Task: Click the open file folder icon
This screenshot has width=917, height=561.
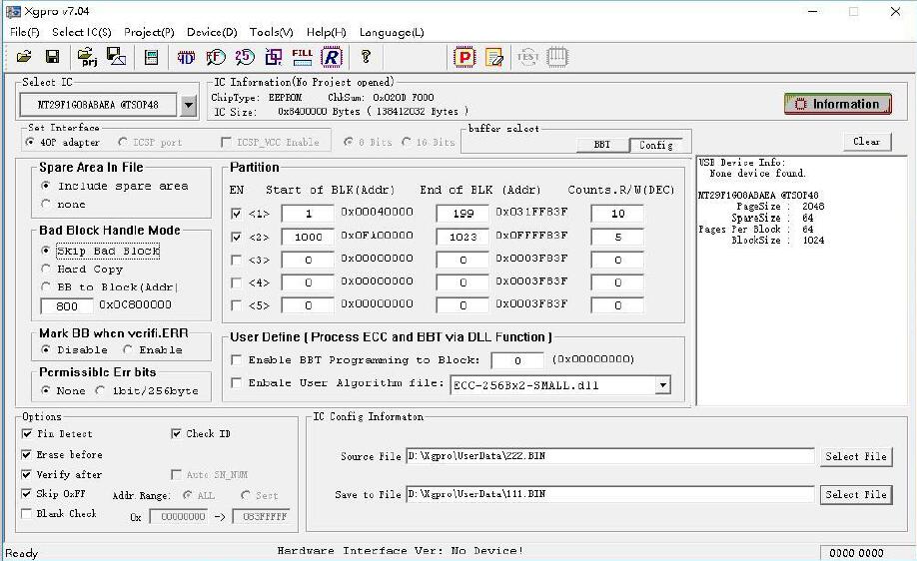Action: coord(24,57)
